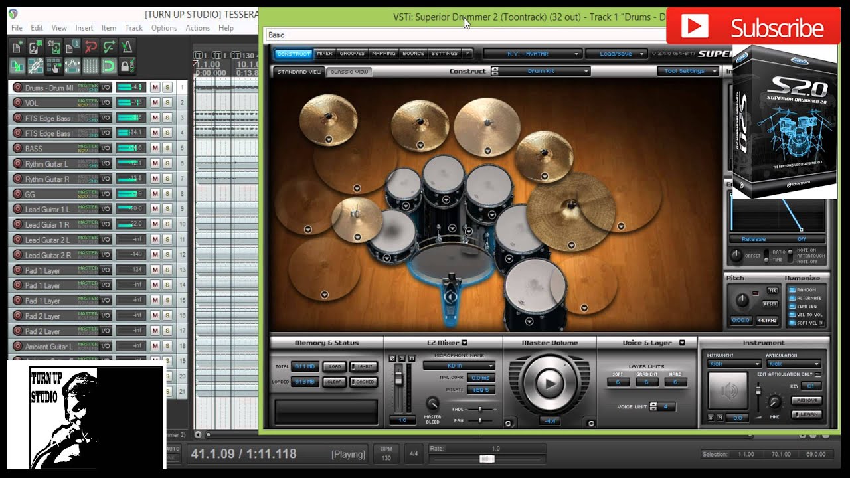Expand the EZ Mixer menu arrow
The image size is (850, 478).
[x=465, y=343]
